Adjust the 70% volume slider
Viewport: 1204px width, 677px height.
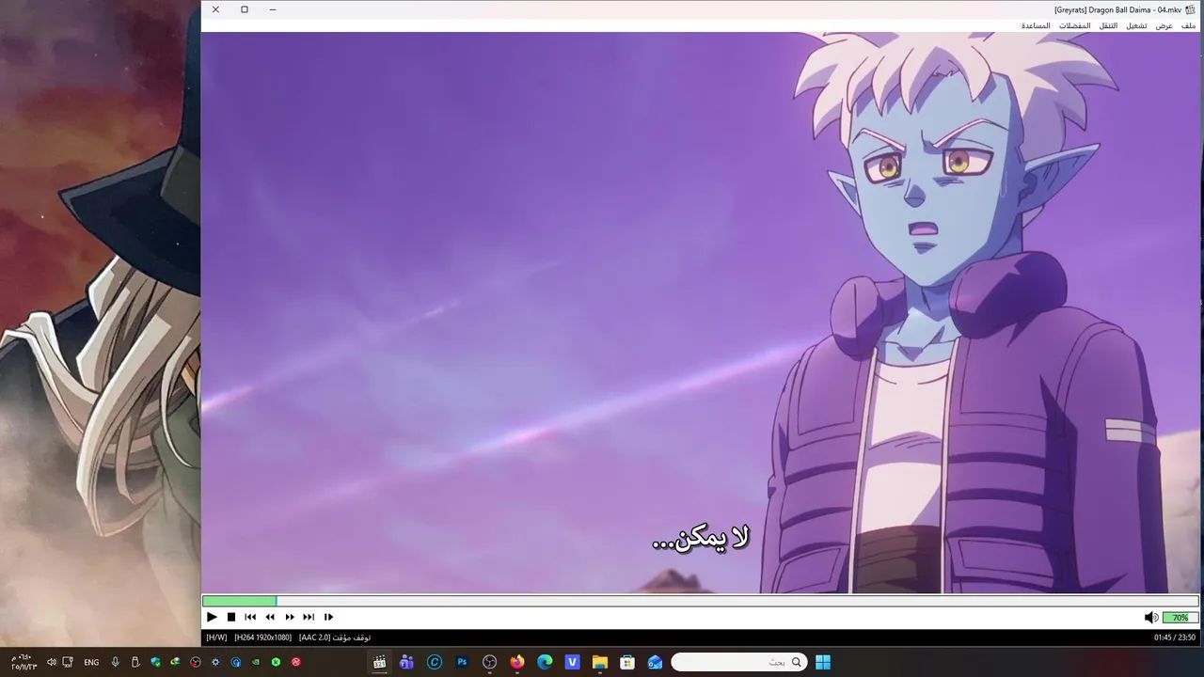pos(1180,618)
